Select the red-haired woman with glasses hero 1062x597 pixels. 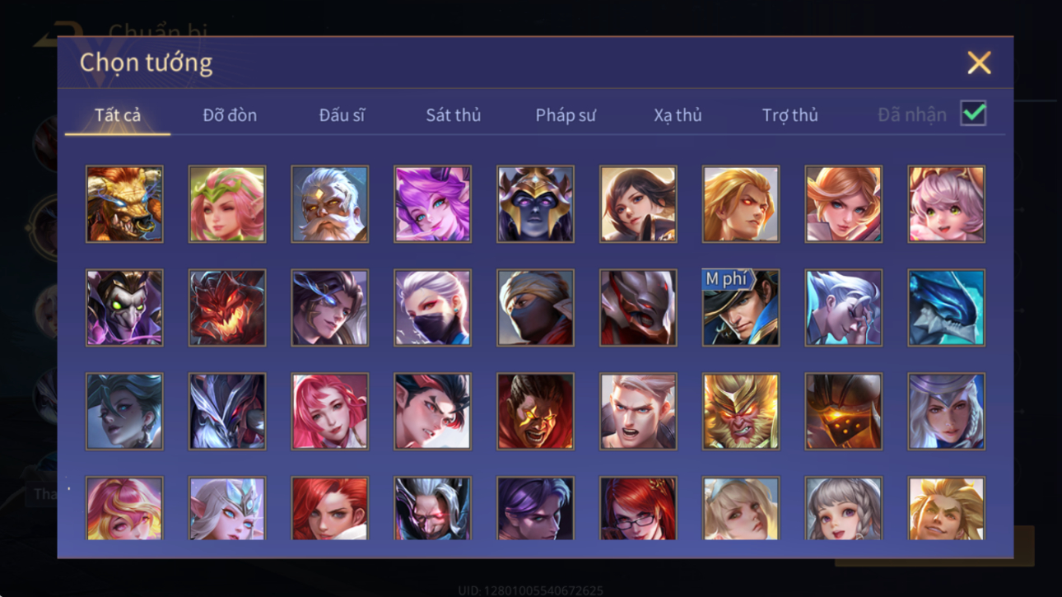click(637, 509)
